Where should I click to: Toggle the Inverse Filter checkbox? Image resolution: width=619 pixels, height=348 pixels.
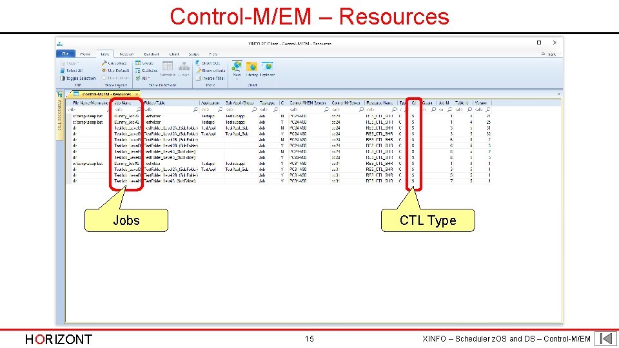click(x=210, y=78)
